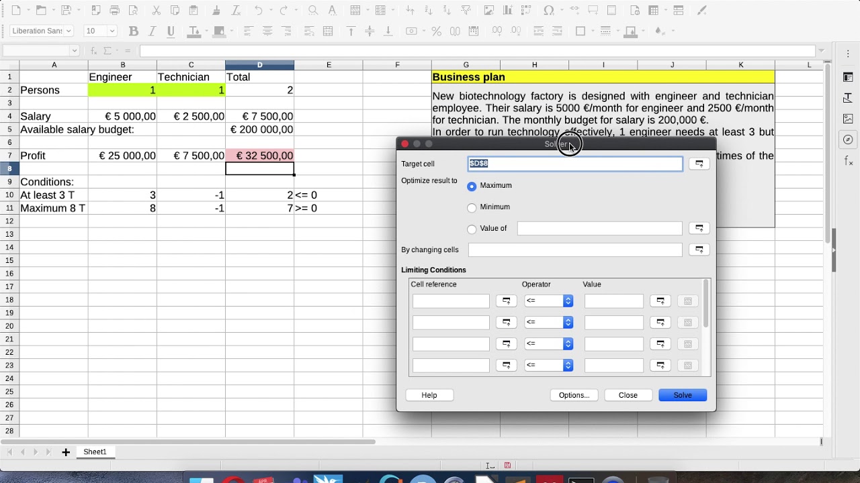Click the first limiting condition Value field
The height and width of the screenshot is (483, 860).
[x=613, y=301]
